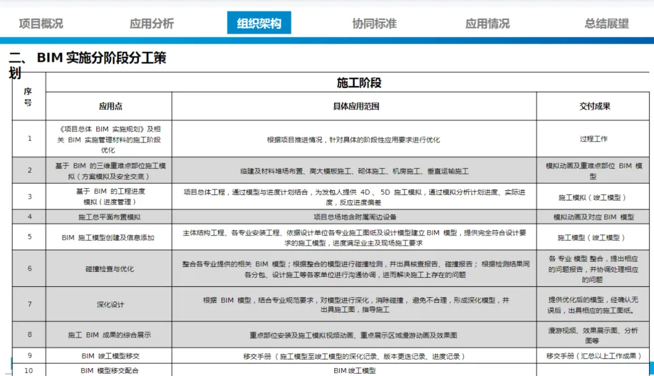This screenshot has width=654, height=376.
Task: Select the 施工总平面布置模拟 cell
Action: [109, 217]
